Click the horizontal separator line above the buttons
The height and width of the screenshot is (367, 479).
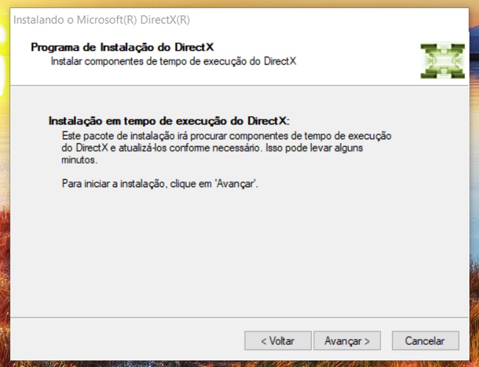pos(239,317)
